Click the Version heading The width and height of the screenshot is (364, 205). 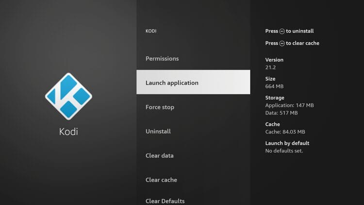pyautogui.click(x=274, y=60)
